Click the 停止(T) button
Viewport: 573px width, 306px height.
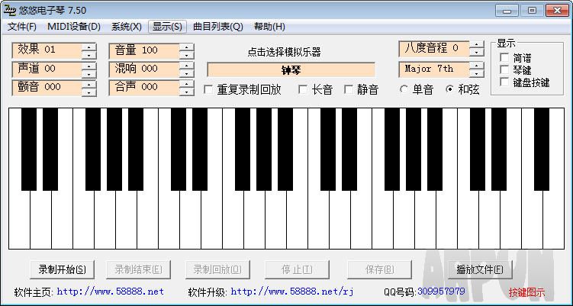pos(297,270)
